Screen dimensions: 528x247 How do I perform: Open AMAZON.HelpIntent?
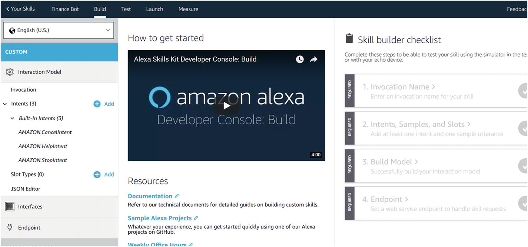(43, 146)
